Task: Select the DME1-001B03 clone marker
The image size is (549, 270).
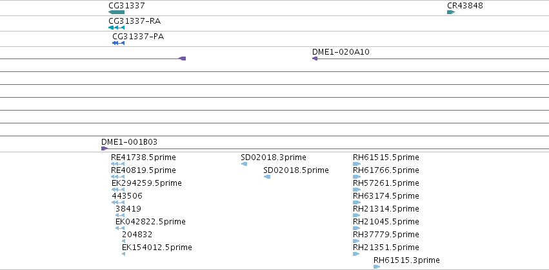Action: (105, 148)
